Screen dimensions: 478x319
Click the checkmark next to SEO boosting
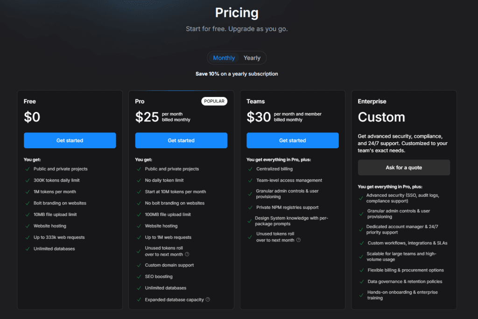[x=139, y=277]
